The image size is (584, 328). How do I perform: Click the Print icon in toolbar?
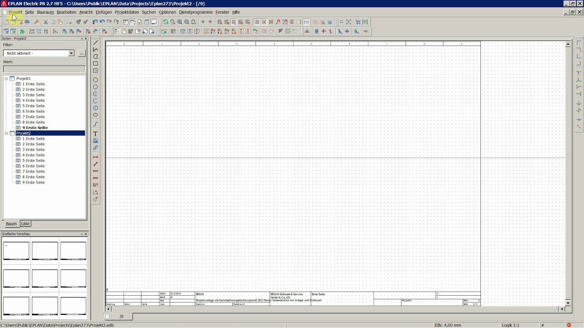click(x=27, y=22)
